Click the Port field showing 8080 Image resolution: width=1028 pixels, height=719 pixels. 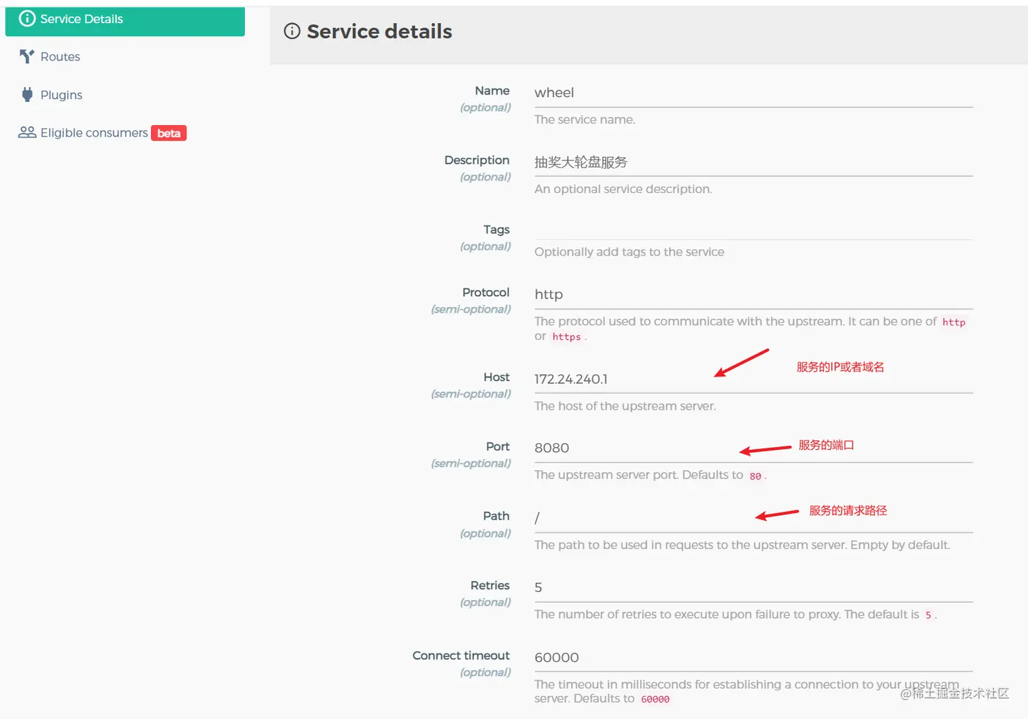click(x=753, y=449)
